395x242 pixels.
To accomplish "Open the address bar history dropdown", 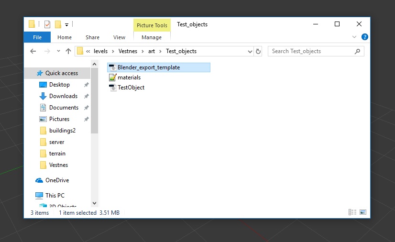I will tap(250, 51).
